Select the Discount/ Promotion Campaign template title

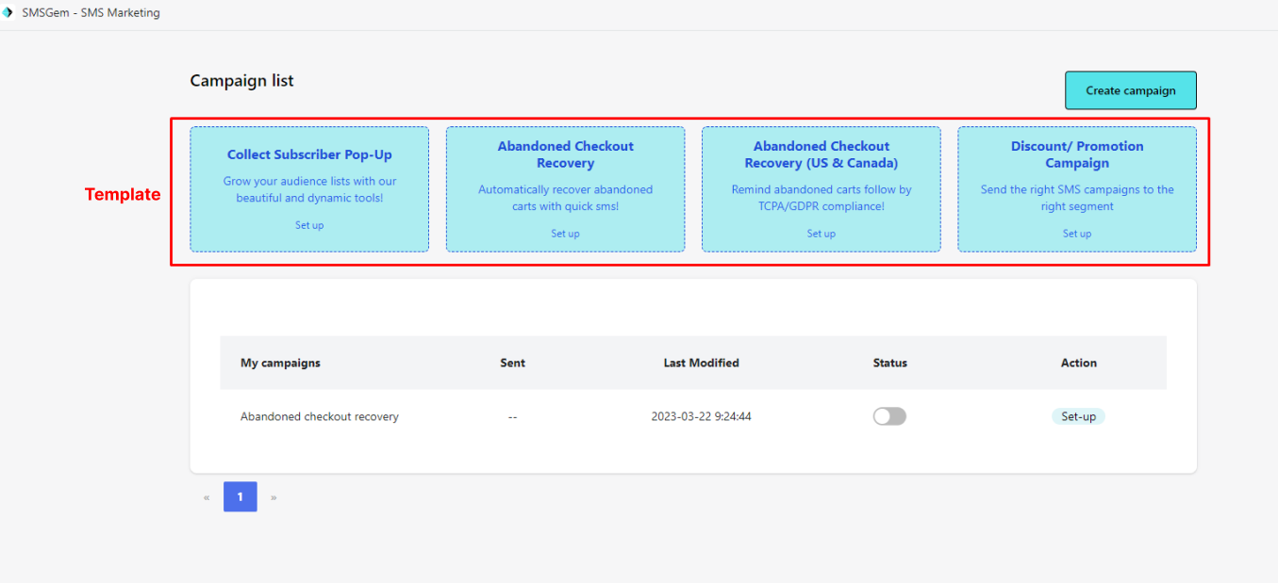[1077, 154]
